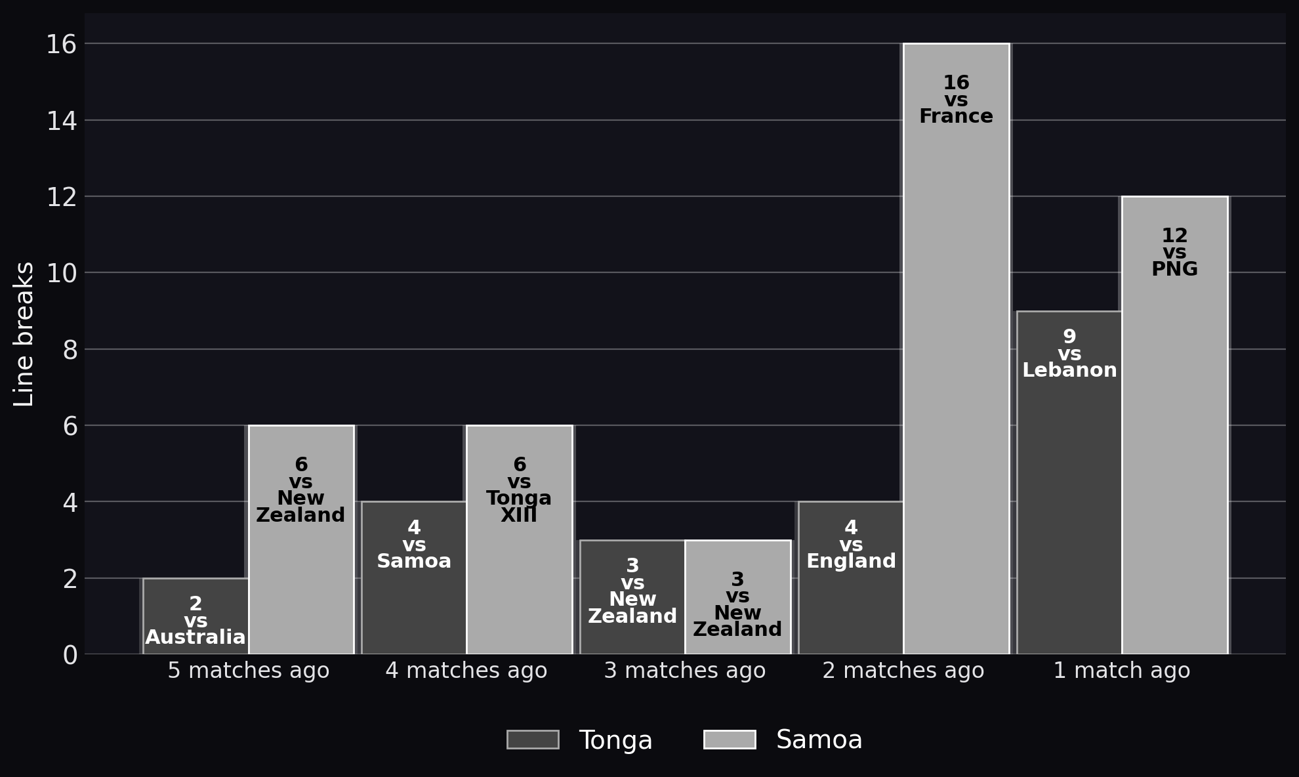This screenshot has height=777, width=1299.
Task: Click the 16 tick on y-axis
Action: point(61,45)
